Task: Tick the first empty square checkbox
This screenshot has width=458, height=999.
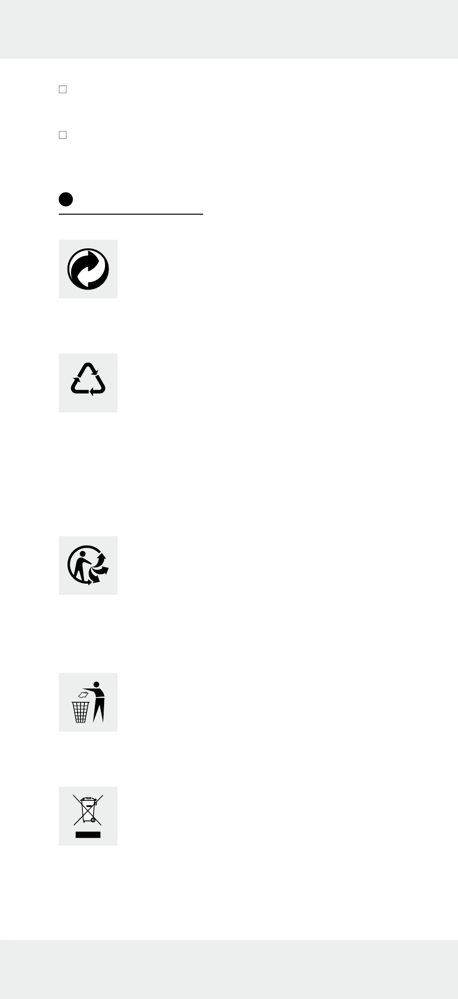Action: [x=63, y=89]
